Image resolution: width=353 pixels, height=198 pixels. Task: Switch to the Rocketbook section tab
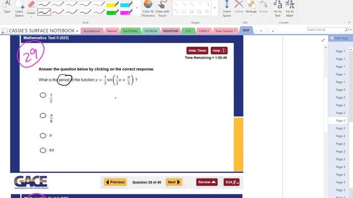click(92, 31)
